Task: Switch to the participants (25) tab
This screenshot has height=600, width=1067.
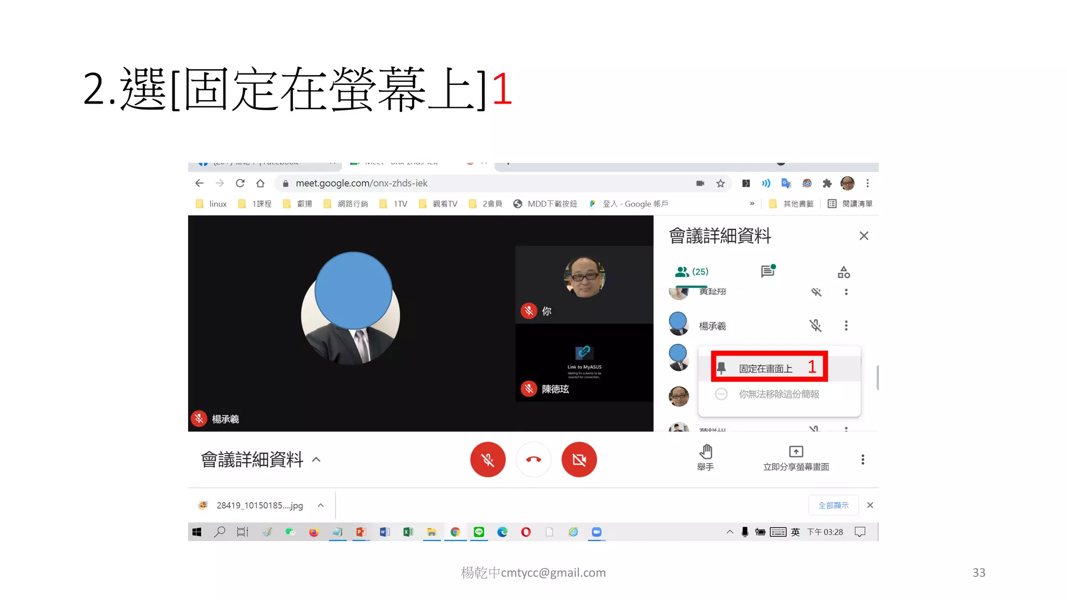Action: (x=692, y=272)
